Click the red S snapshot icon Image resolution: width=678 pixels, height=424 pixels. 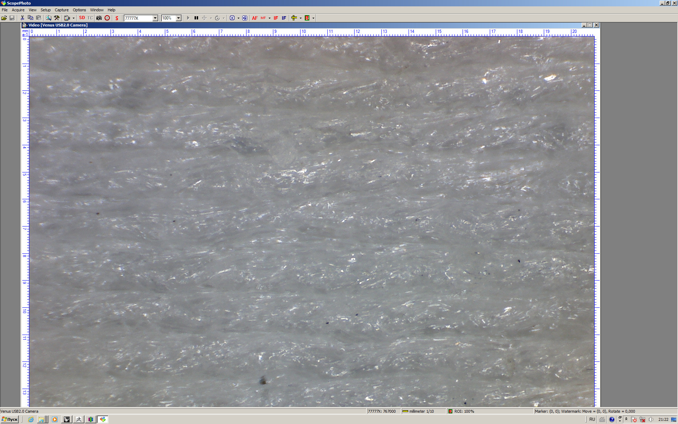(x=117, y=18)
